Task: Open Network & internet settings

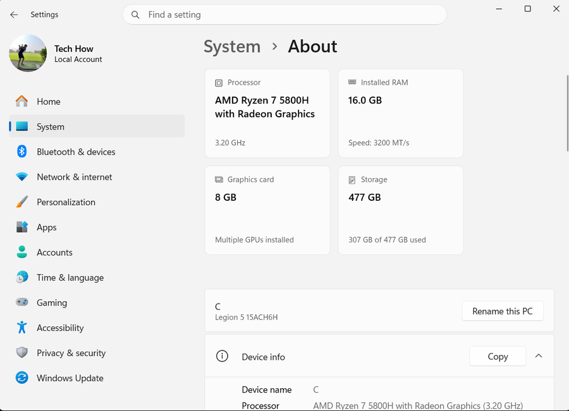Action: (75, 177)
